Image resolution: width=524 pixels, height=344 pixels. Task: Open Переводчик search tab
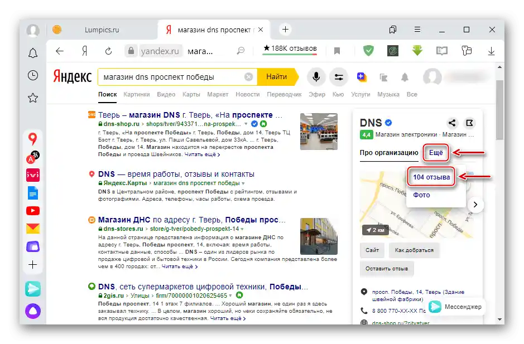coord(284,95)
